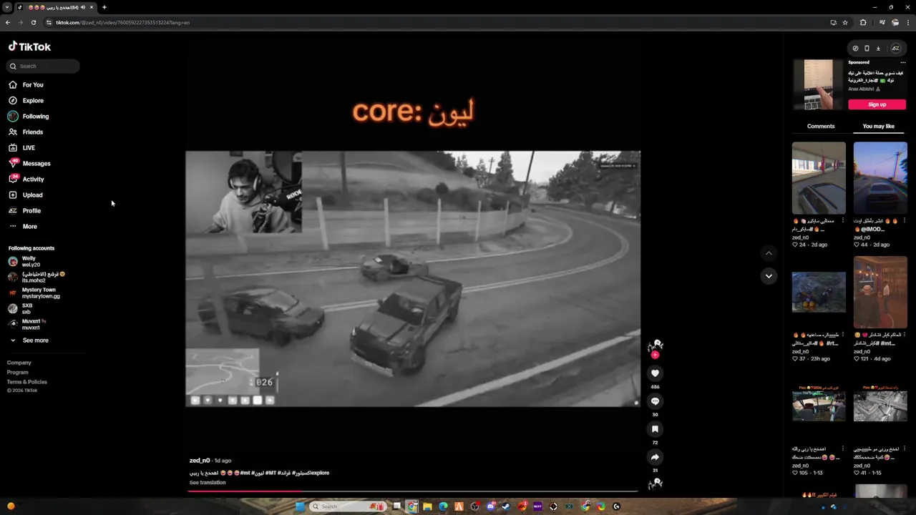This screenshot has width=916, height=515.
Task: Open options for the 105-likes suggested video
Action: (843, 448)
